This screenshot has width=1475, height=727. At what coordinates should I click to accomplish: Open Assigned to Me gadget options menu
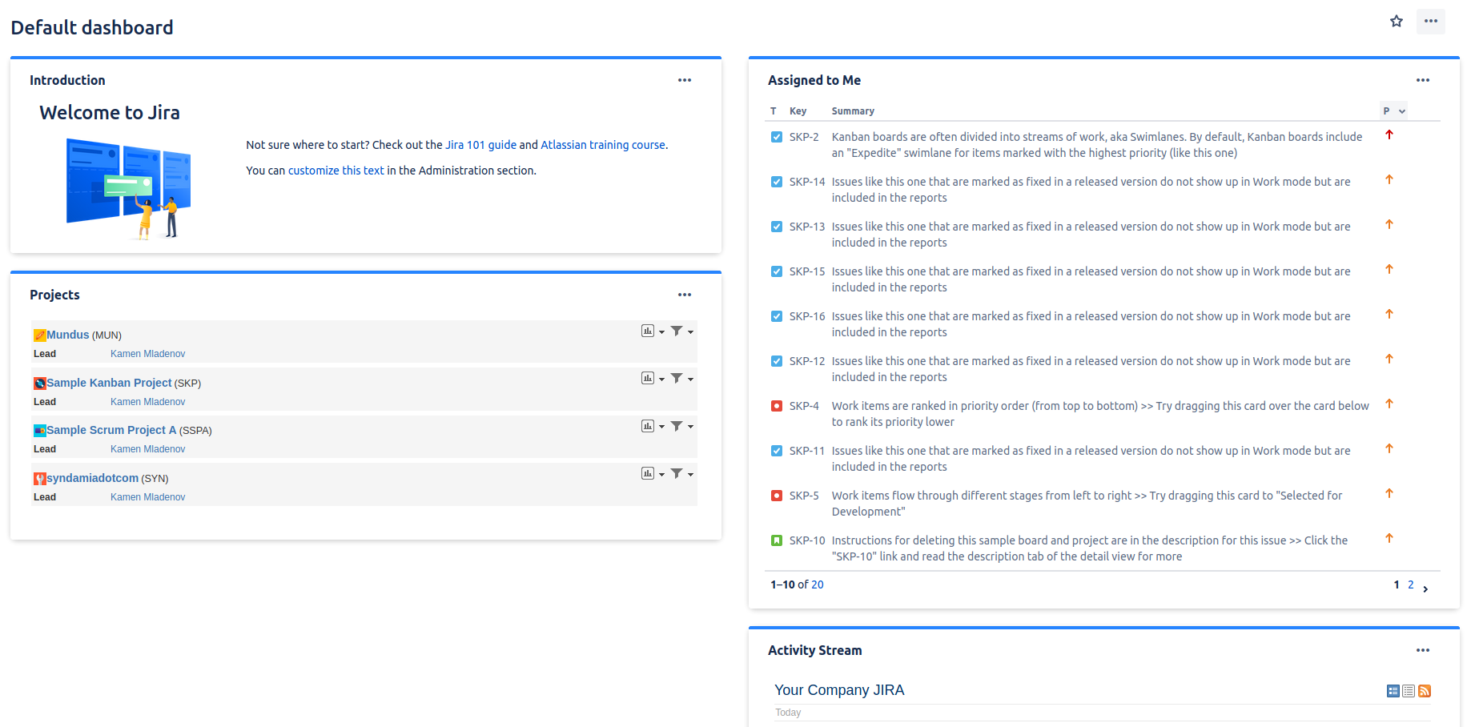1423,80
